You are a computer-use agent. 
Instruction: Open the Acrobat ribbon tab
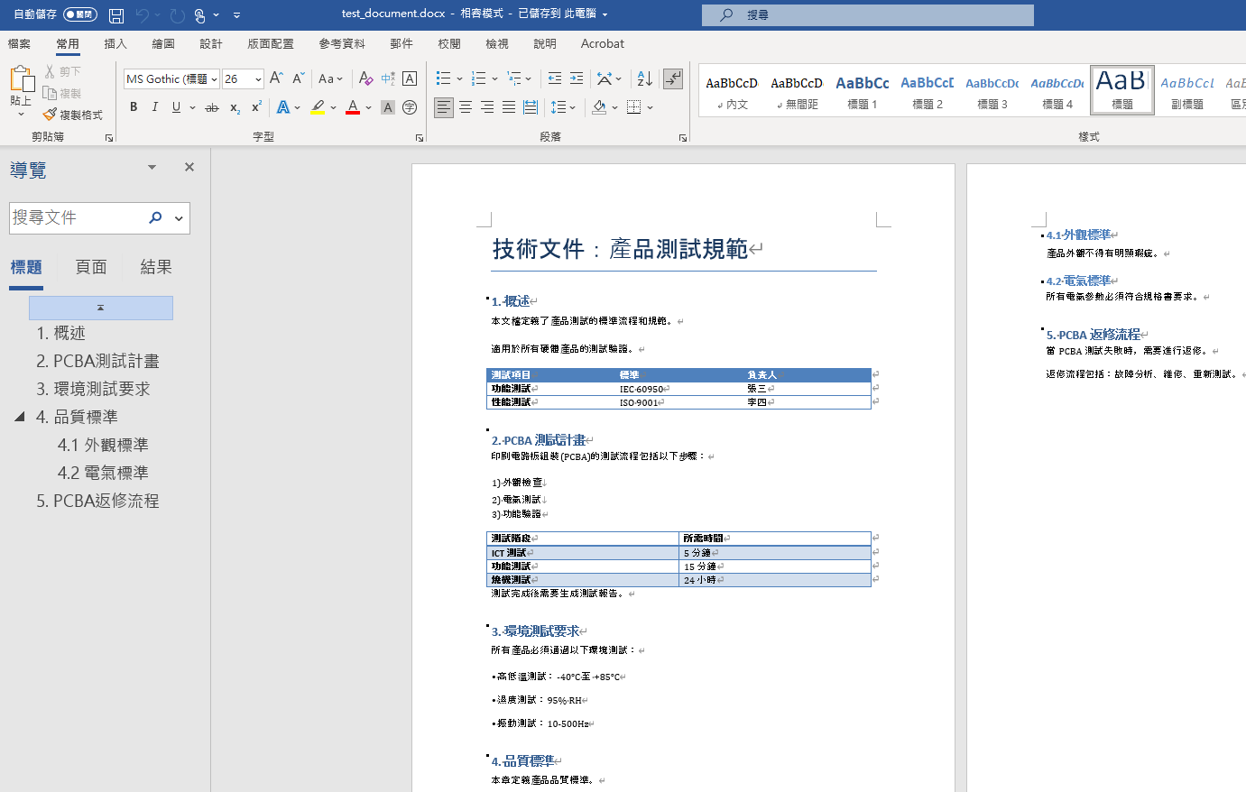tap(603, 43)
